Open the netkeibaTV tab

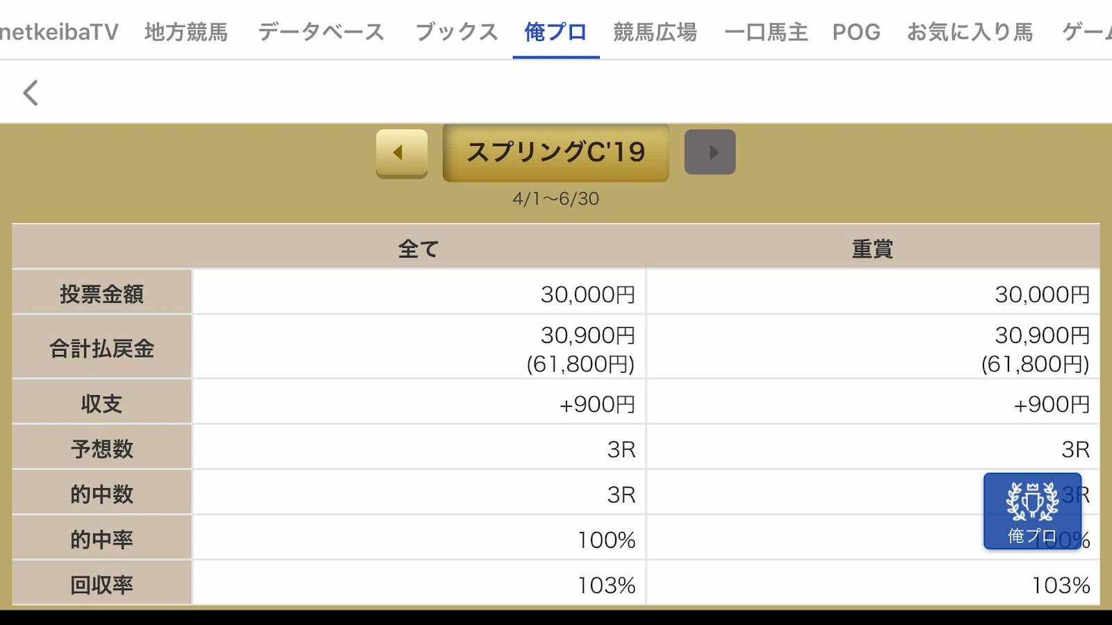click(x=58, y=32)
